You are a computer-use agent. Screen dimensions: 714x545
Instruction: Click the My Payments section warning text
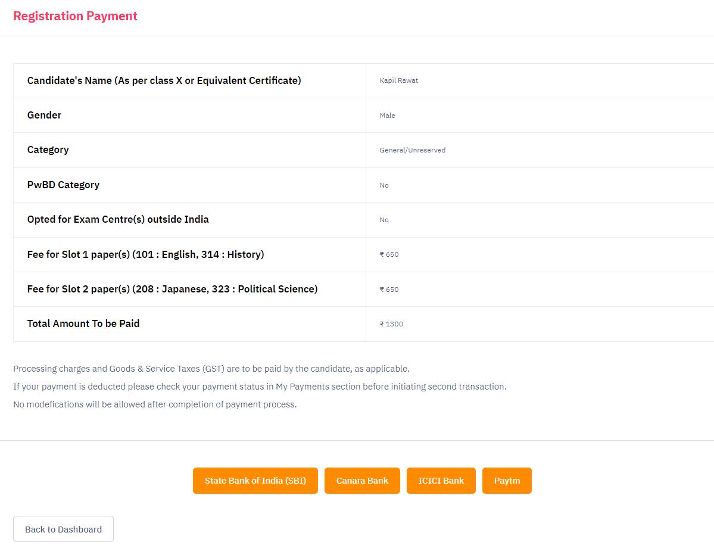click(x=259, y=387)
